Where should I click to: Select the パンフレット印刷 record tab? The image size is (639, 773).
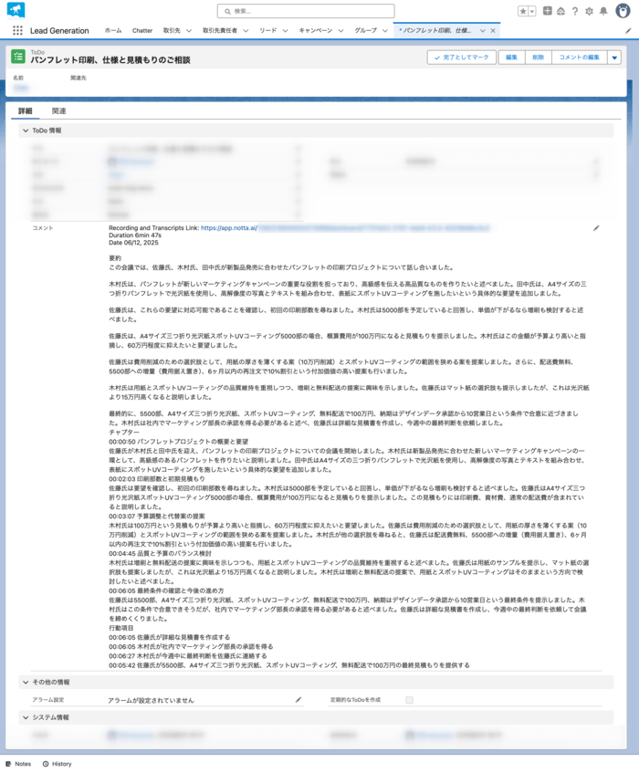[x=435, y=30]
